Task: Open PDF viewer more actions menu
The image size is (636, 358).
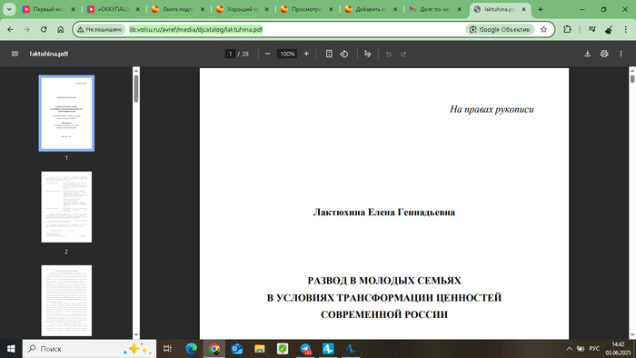Action: tap(621, 54)
